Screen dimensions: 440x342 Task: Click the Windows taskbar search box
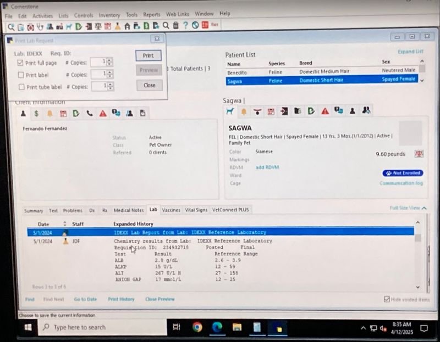click(x=102, y=327)
